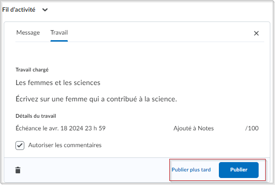This screenshot has height=185, width=275.
Task: Click the Fil d'activité heading
Action: click(19, 10)
